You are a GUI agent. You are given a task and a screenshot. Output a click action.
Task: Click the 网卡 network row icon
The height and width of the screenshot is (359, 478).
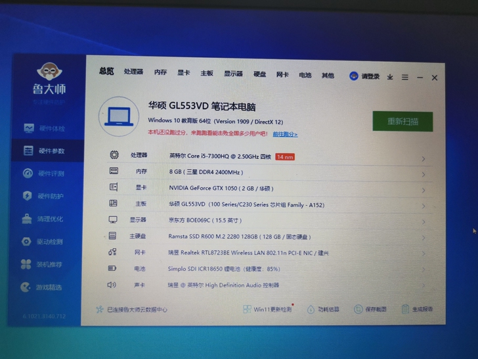click(x=112, y=252)
